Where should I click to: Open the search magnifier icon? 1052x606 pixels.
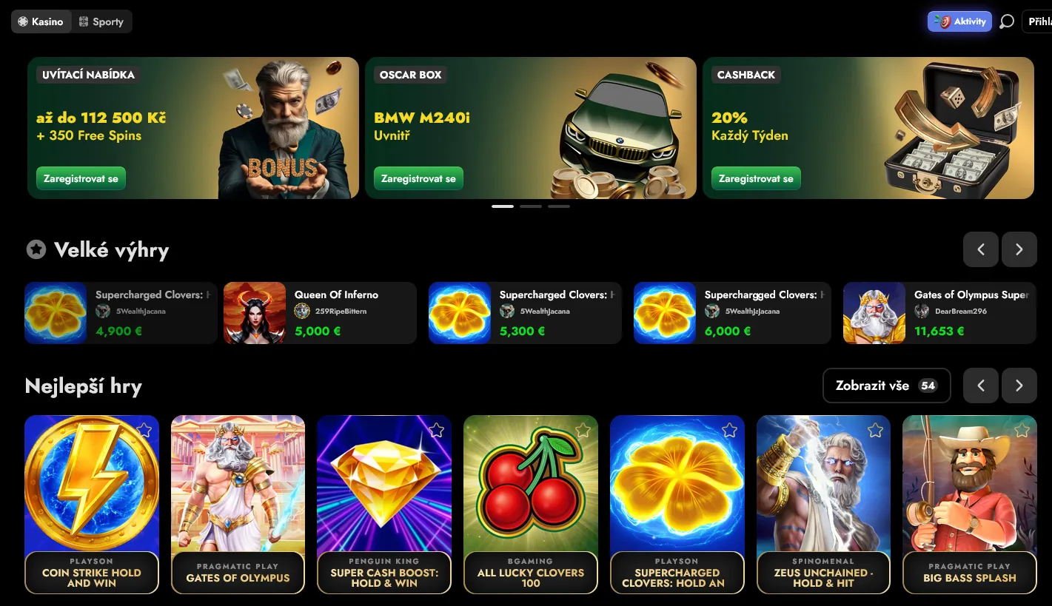click(1007, 21)
